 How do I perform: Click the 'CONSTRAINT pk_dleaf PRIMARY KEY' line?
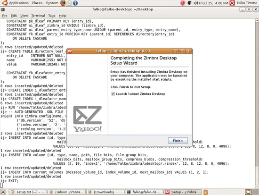tap(50, 21)
